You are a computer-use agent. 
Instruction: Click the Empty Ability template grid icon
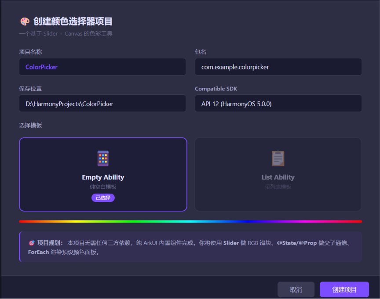coord(103,159)
